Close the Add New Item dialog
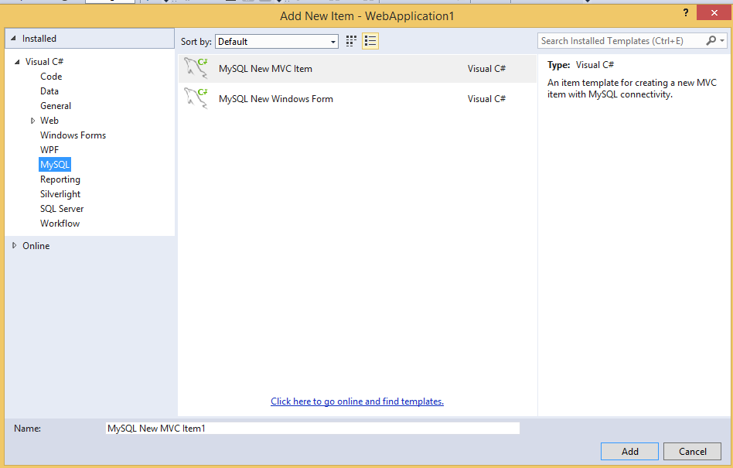The image size is (733, 468). (x=714, y=12)
